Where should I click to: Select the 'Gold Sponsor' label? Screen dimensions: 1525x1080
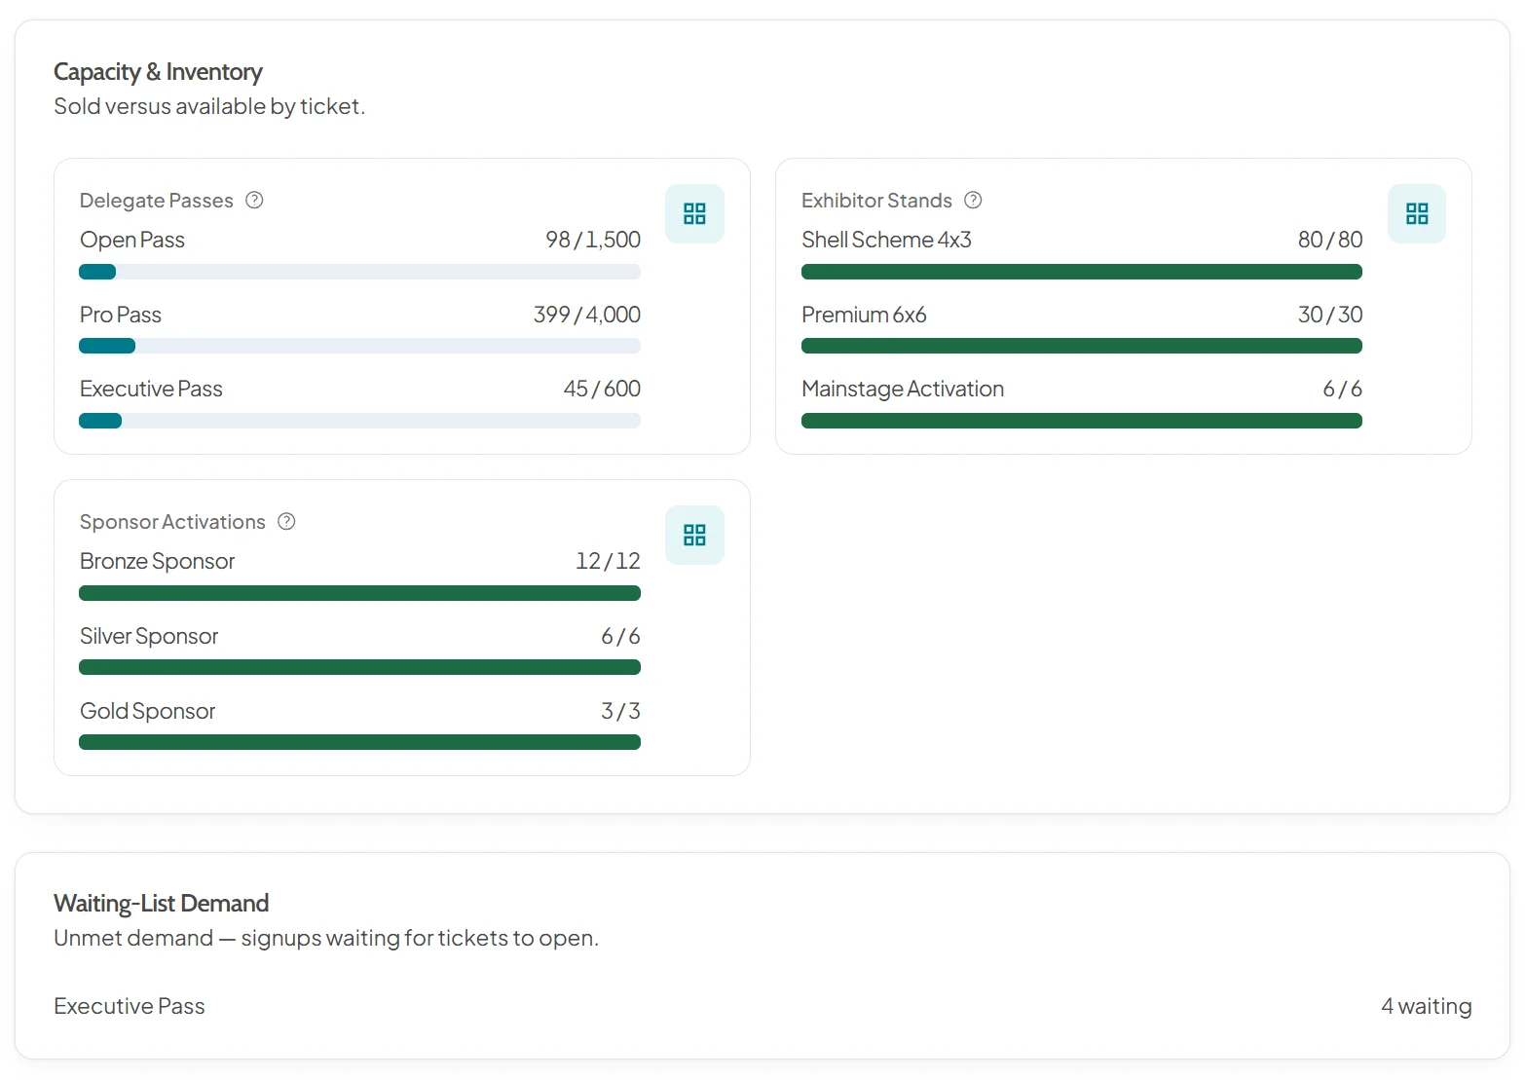point(147,711)
